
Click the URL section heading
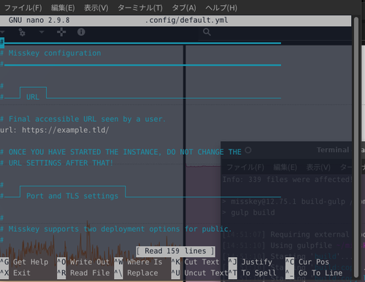coord(33,97)
